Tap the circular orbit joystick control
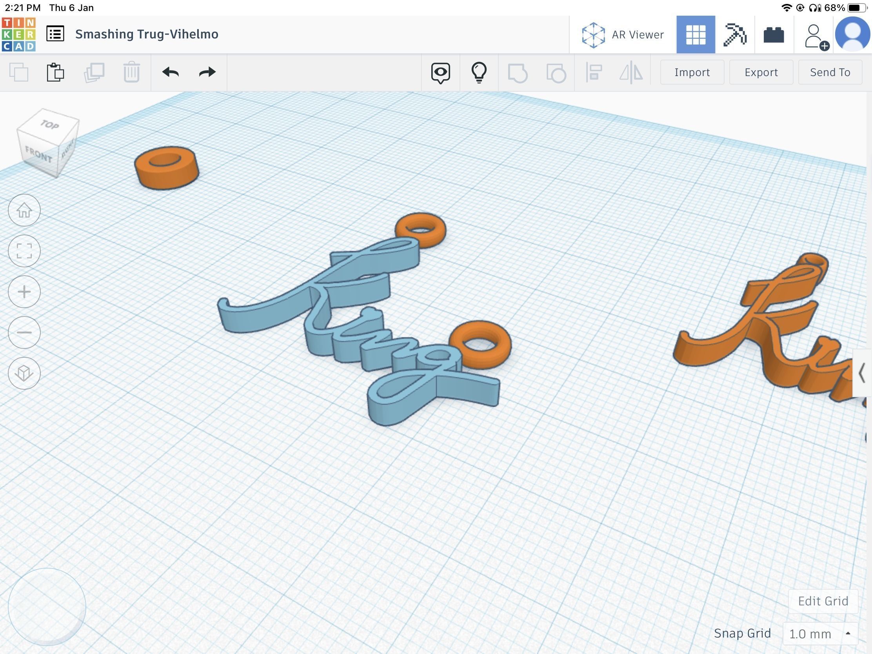 [47, 607]
